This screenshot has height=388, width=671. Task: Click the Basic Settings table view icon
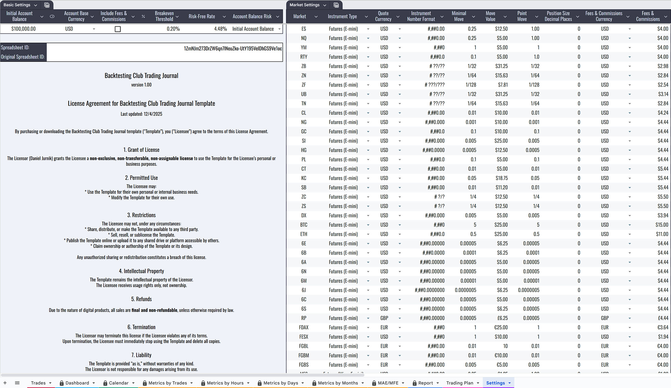coord(47,5)
